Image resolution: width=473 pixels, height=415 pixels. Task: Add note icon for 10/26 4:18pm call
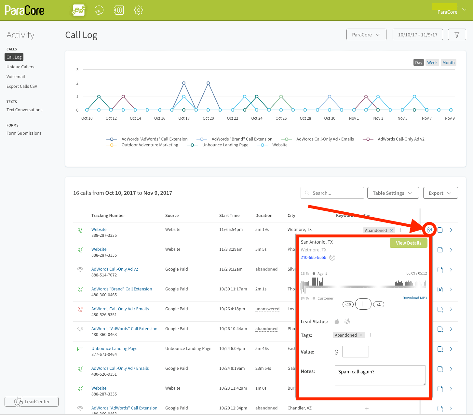tap(440, 309)
